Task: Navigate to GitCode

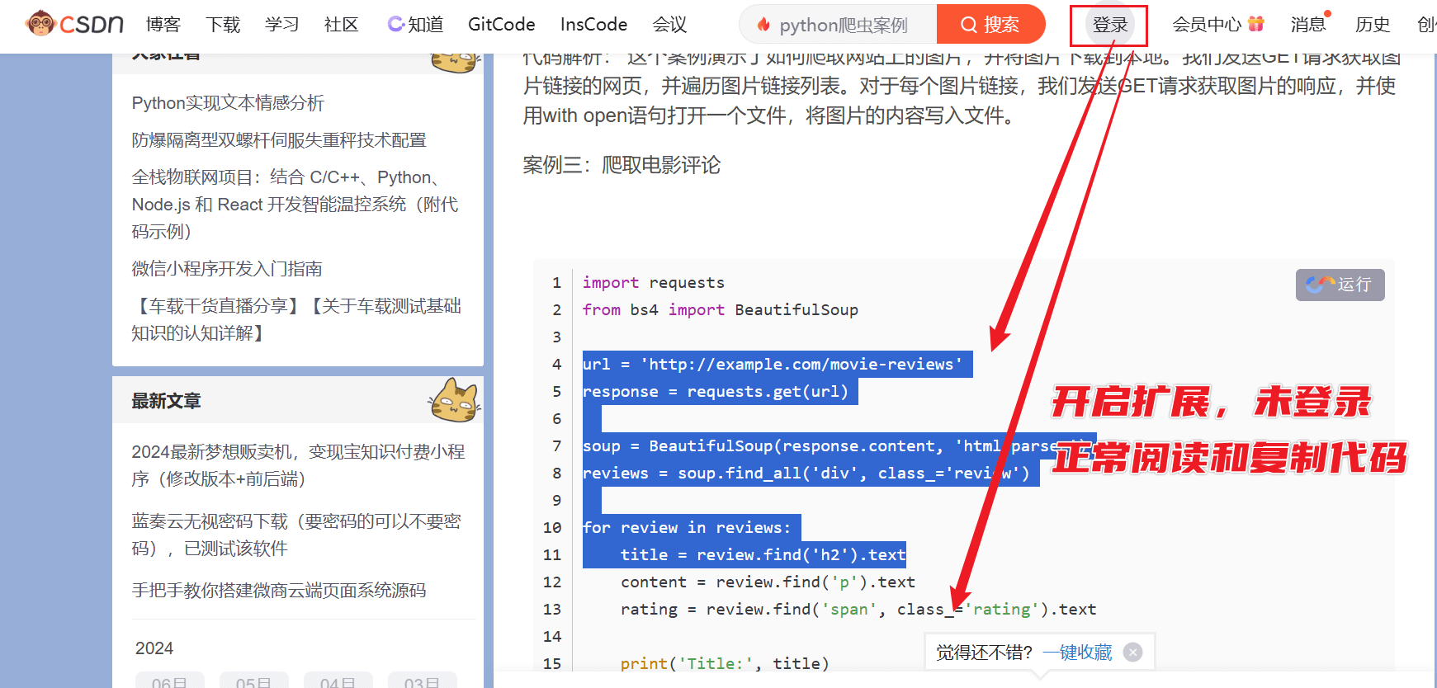Action: coord(501,25)
